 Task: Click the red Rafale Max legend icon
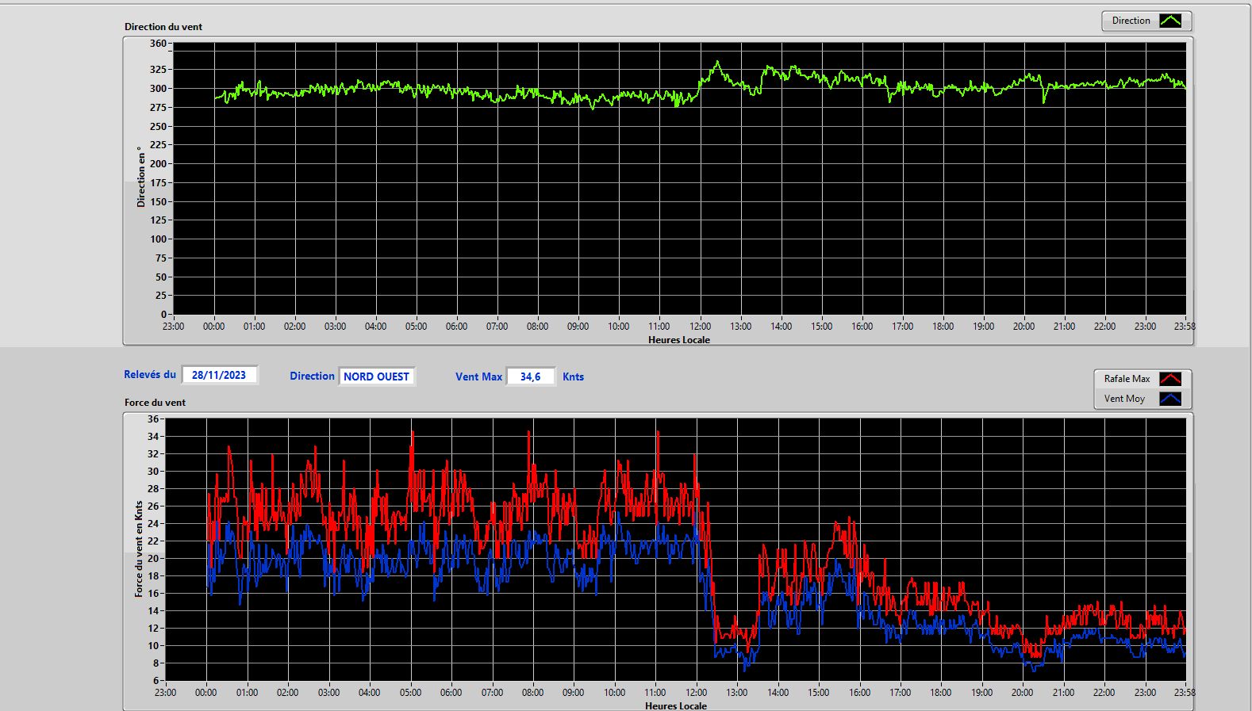(x=1170, y=379)
